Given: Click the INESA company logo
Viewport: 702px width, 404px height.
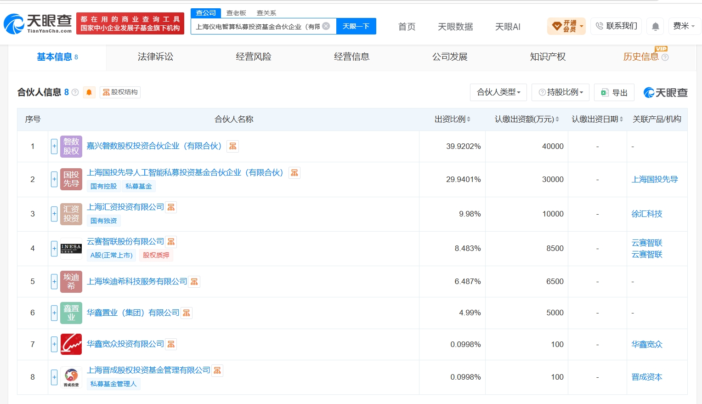Looking at the screenshot, I should pyautogui.click(x=71, y=248).
